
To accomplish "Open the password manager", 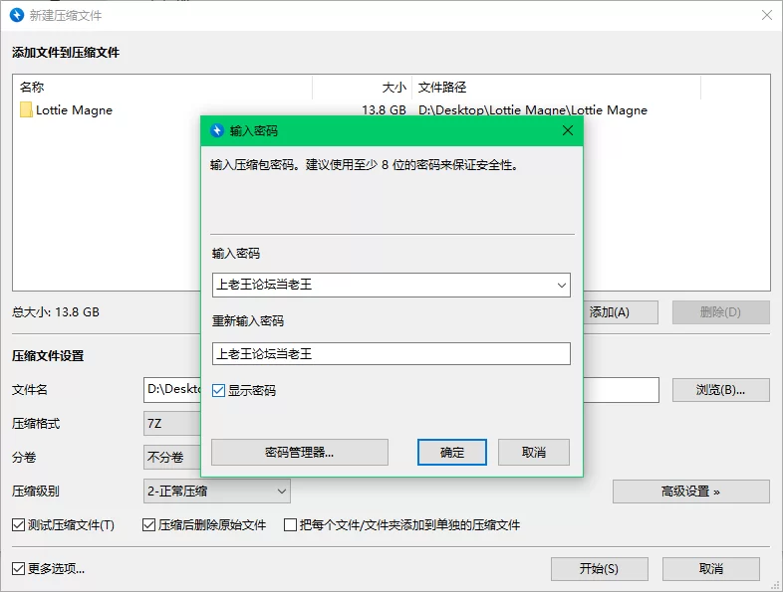I will point(299,452).
